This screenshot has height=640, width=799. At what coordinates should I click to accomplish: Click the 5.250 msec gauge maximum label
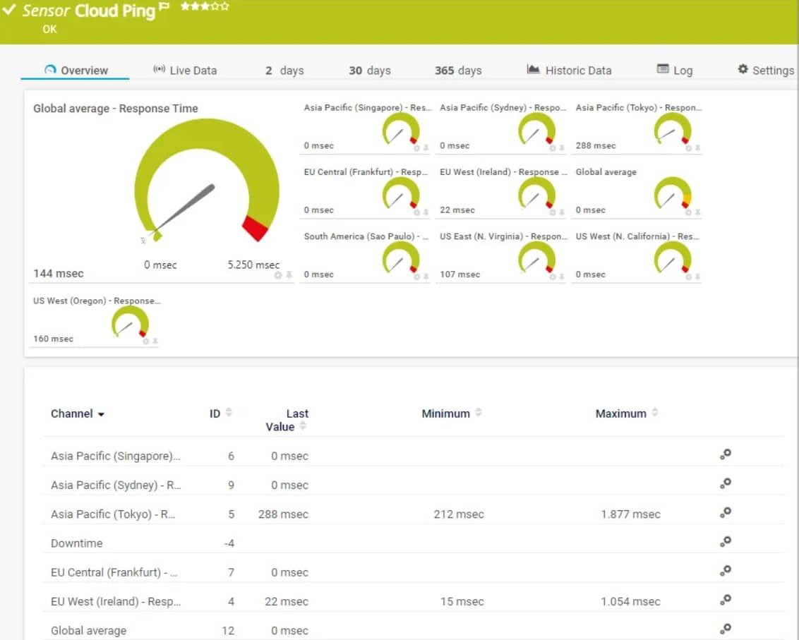coord(253,265)
